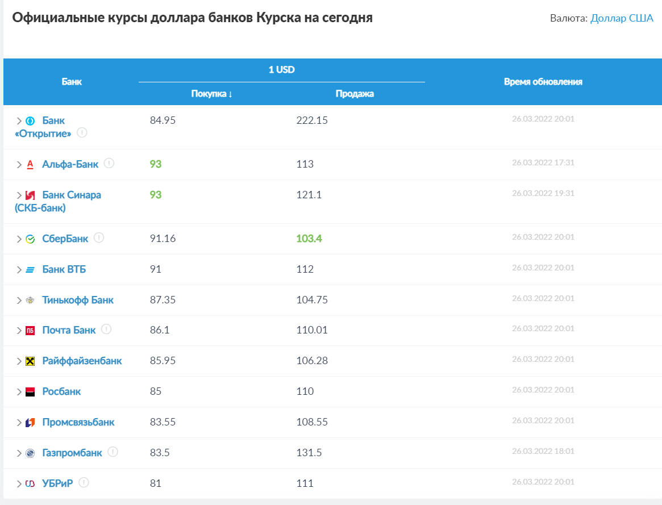
Task: Click SberBank's green 103.4 selling rate
Action: 309,239
